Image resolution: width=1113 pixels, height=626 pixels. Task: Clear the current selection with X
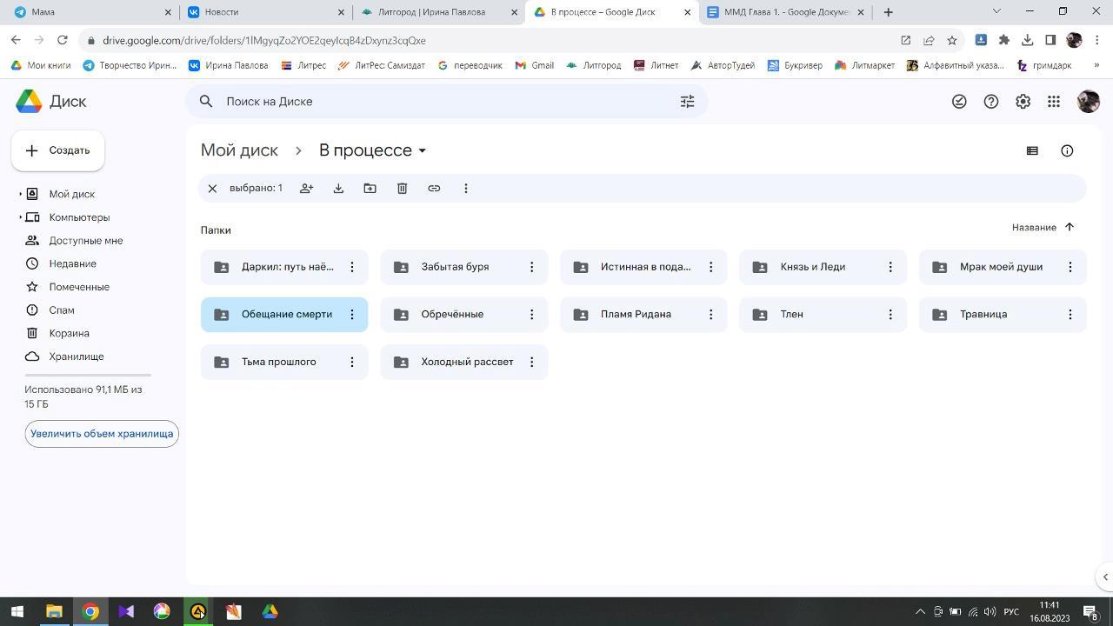pos(212,189)
